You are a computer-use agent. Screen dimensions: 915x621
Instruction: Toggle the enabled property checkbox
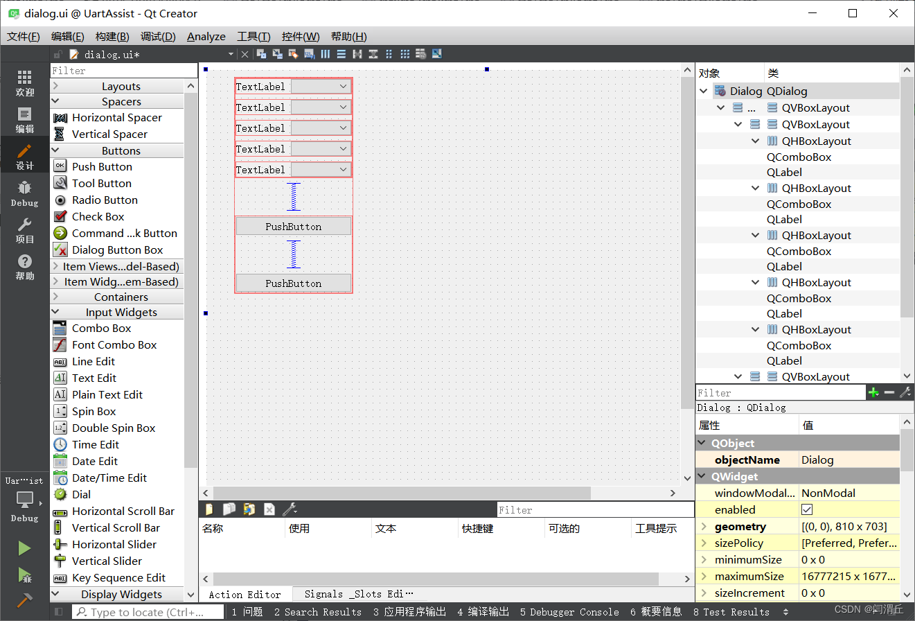point(807,509)
